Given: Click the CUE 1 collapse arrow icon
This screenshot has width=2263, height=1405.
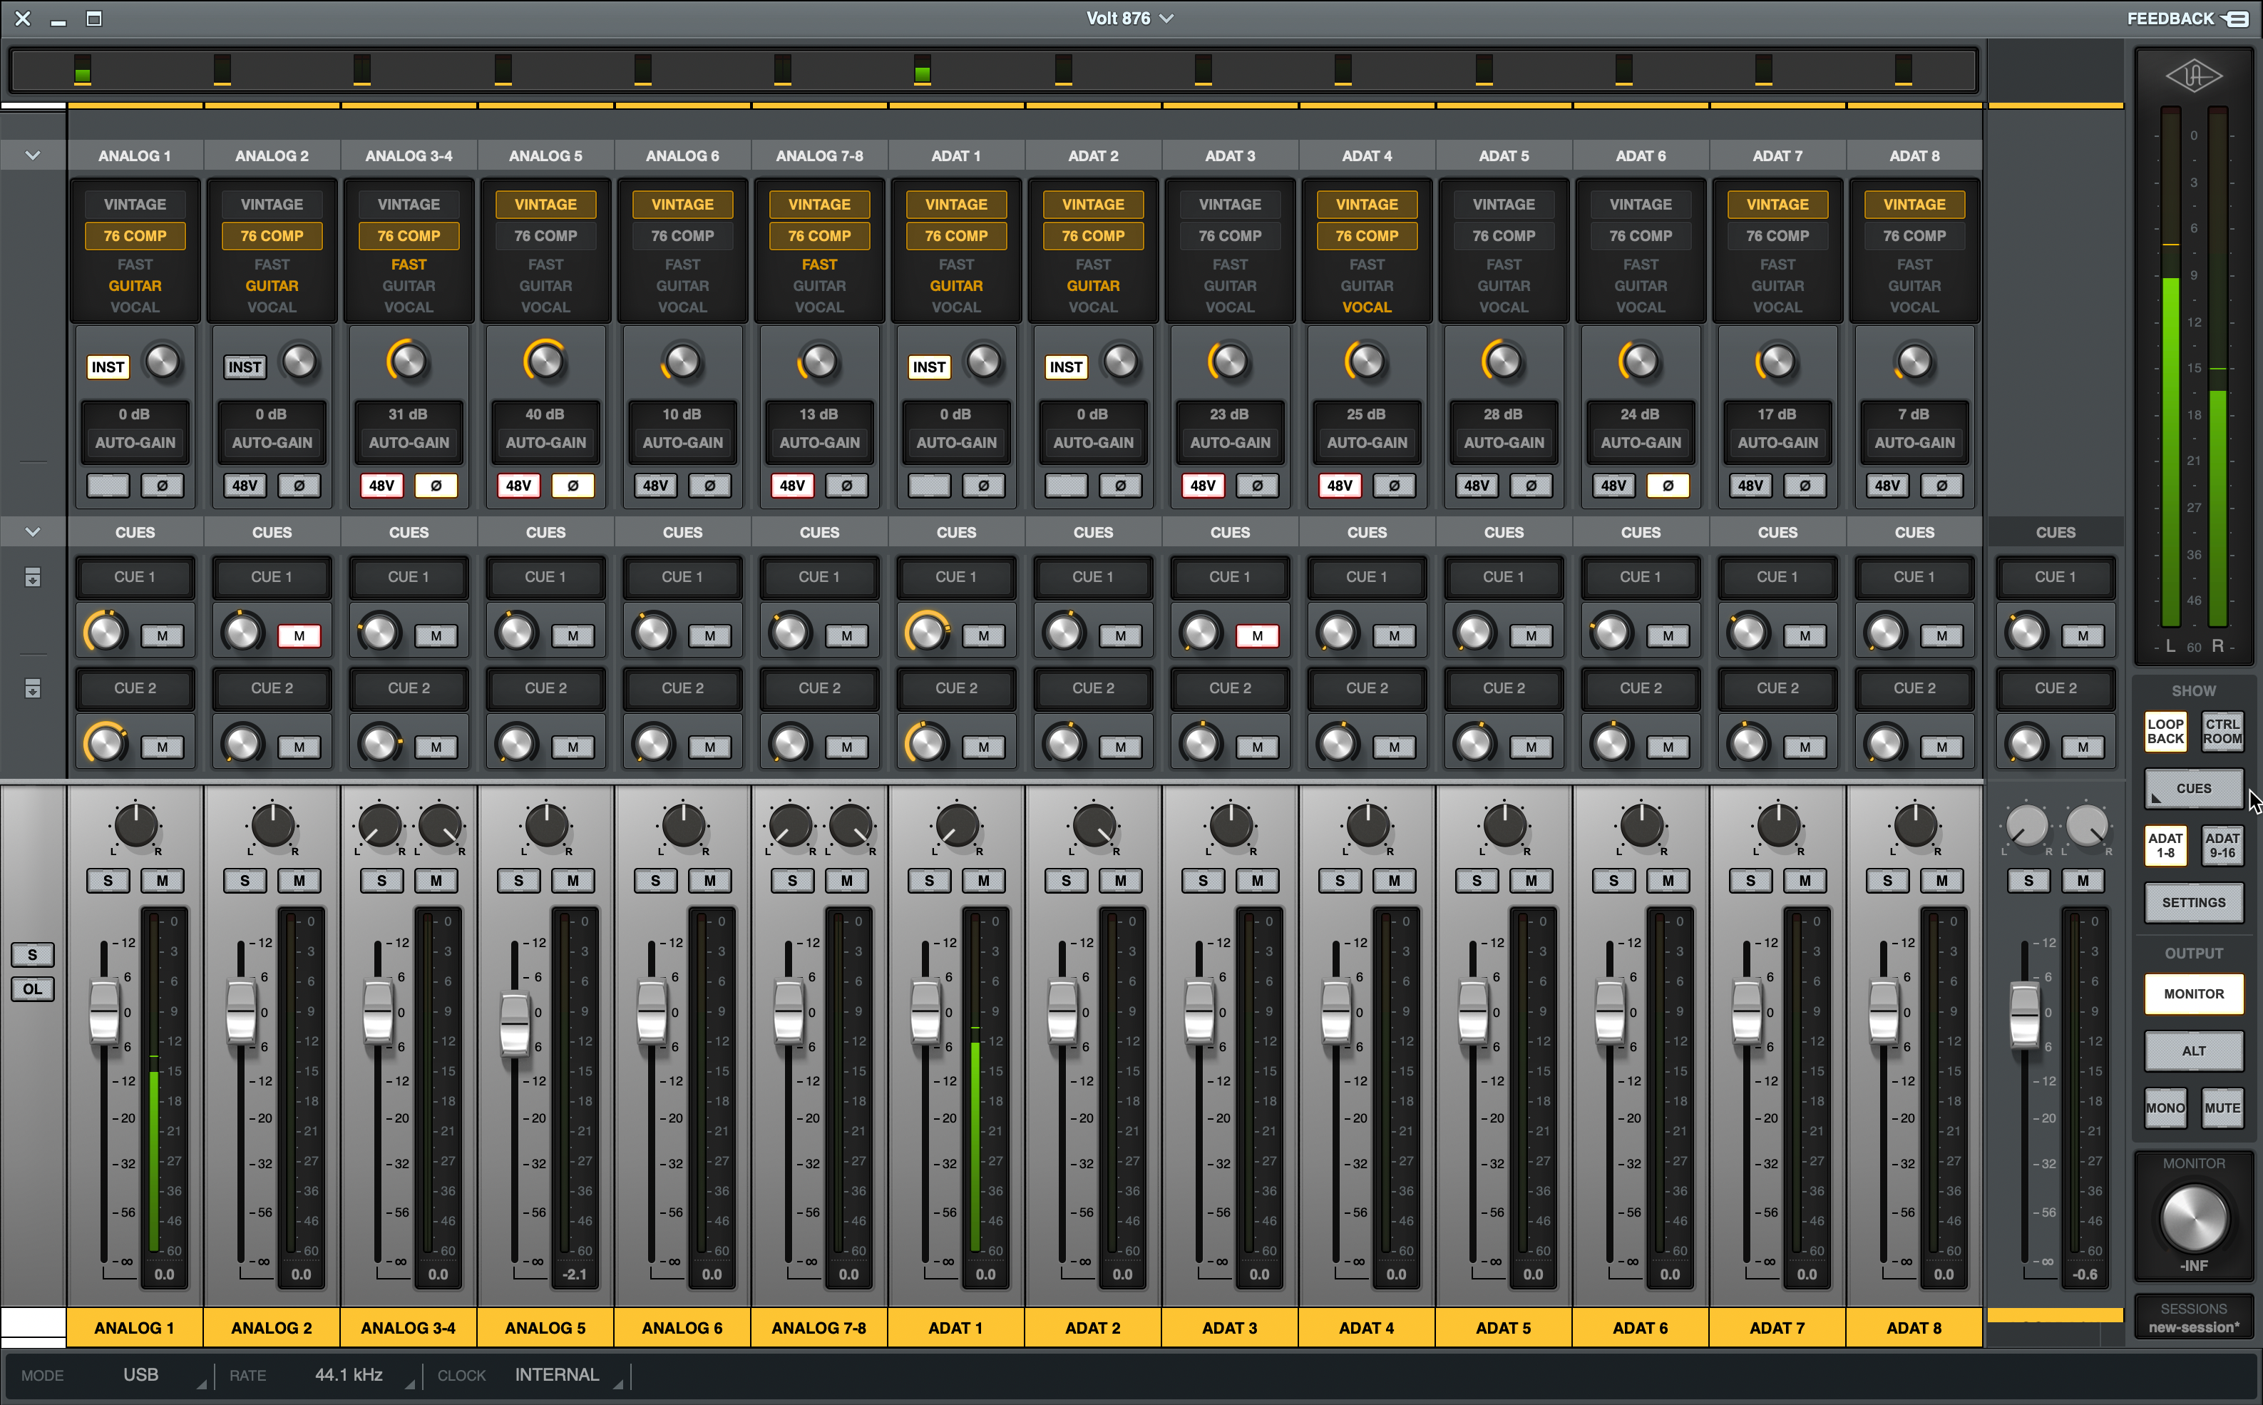Looking at the screenshot, I should click(33, 578).
